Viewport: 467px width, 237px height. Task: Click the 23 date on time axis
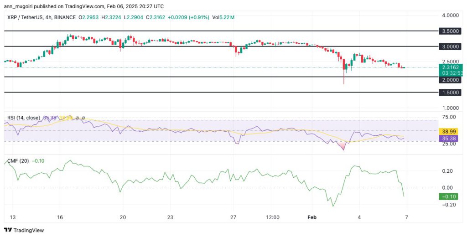[170, 218]
